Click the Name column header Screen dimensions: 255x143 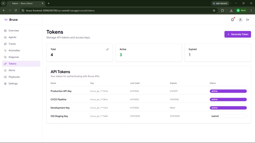pos(53,83)
